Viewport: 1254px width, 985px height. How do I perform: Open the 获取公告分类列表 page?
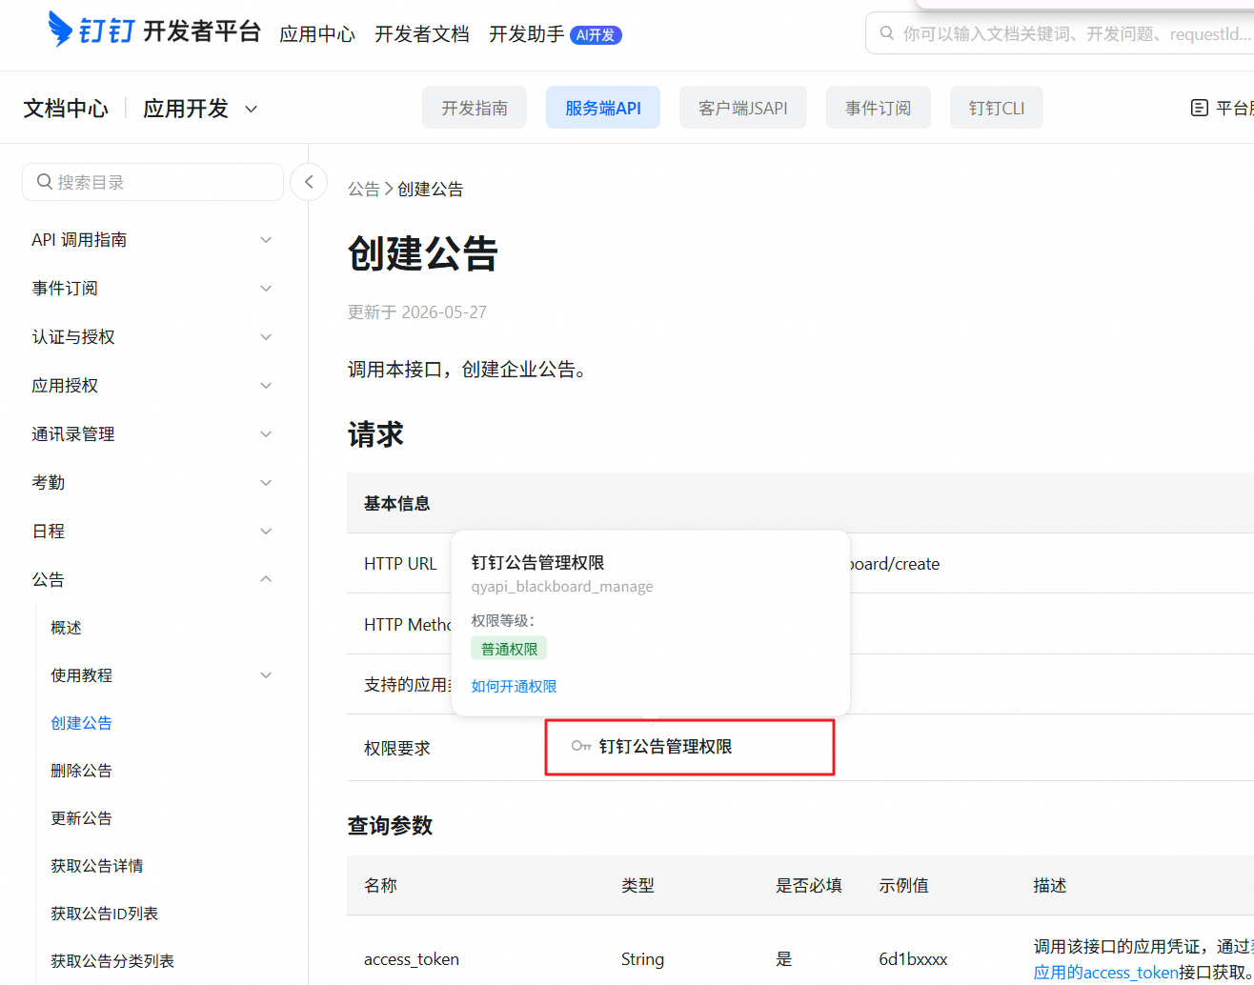coord(112,961)
